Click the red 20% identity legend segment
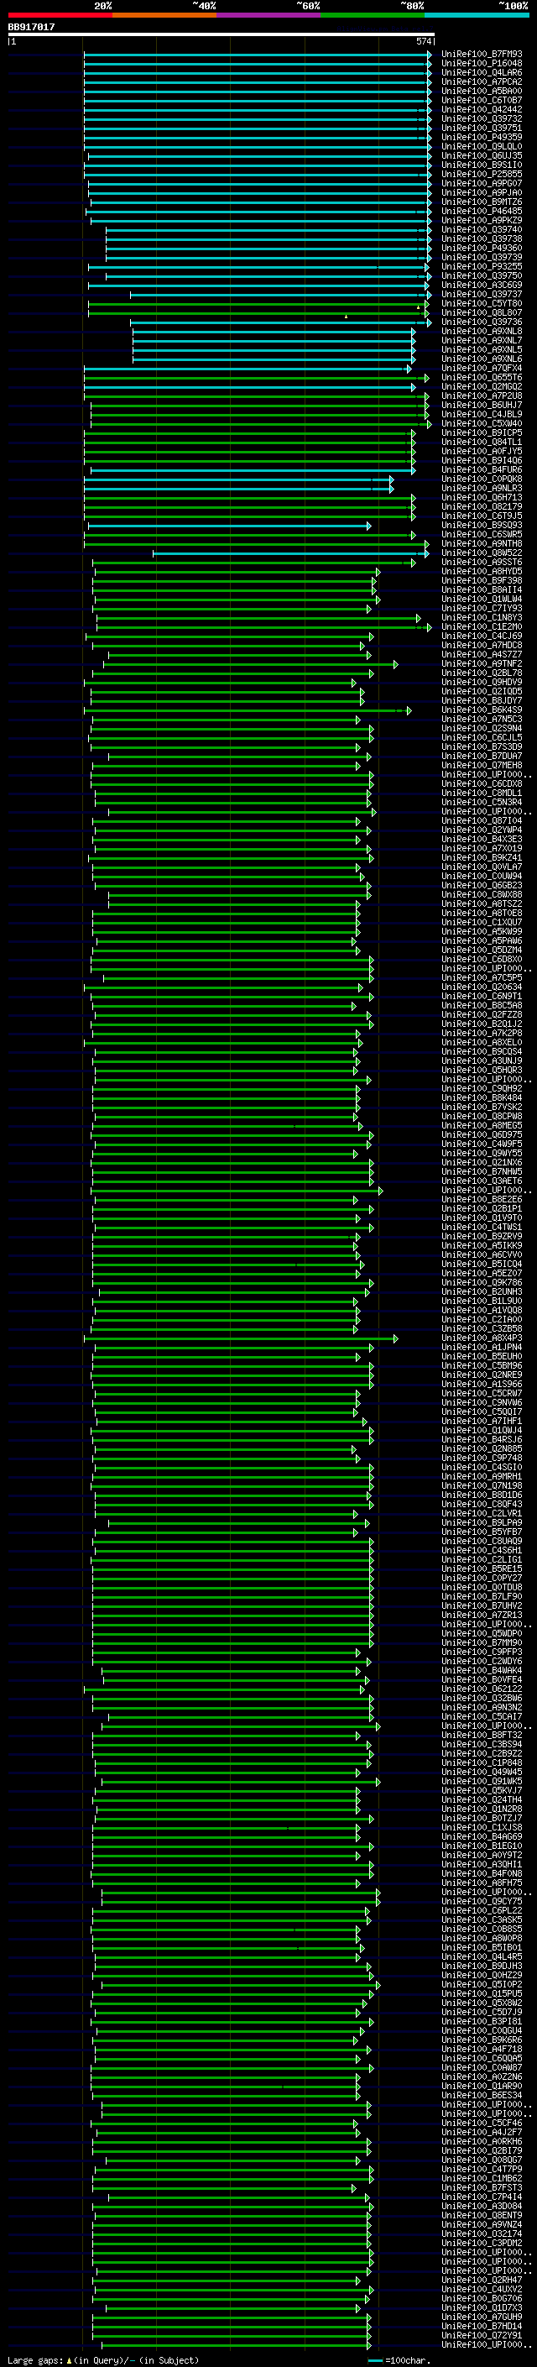537x2367 pixels. [60, 15]
